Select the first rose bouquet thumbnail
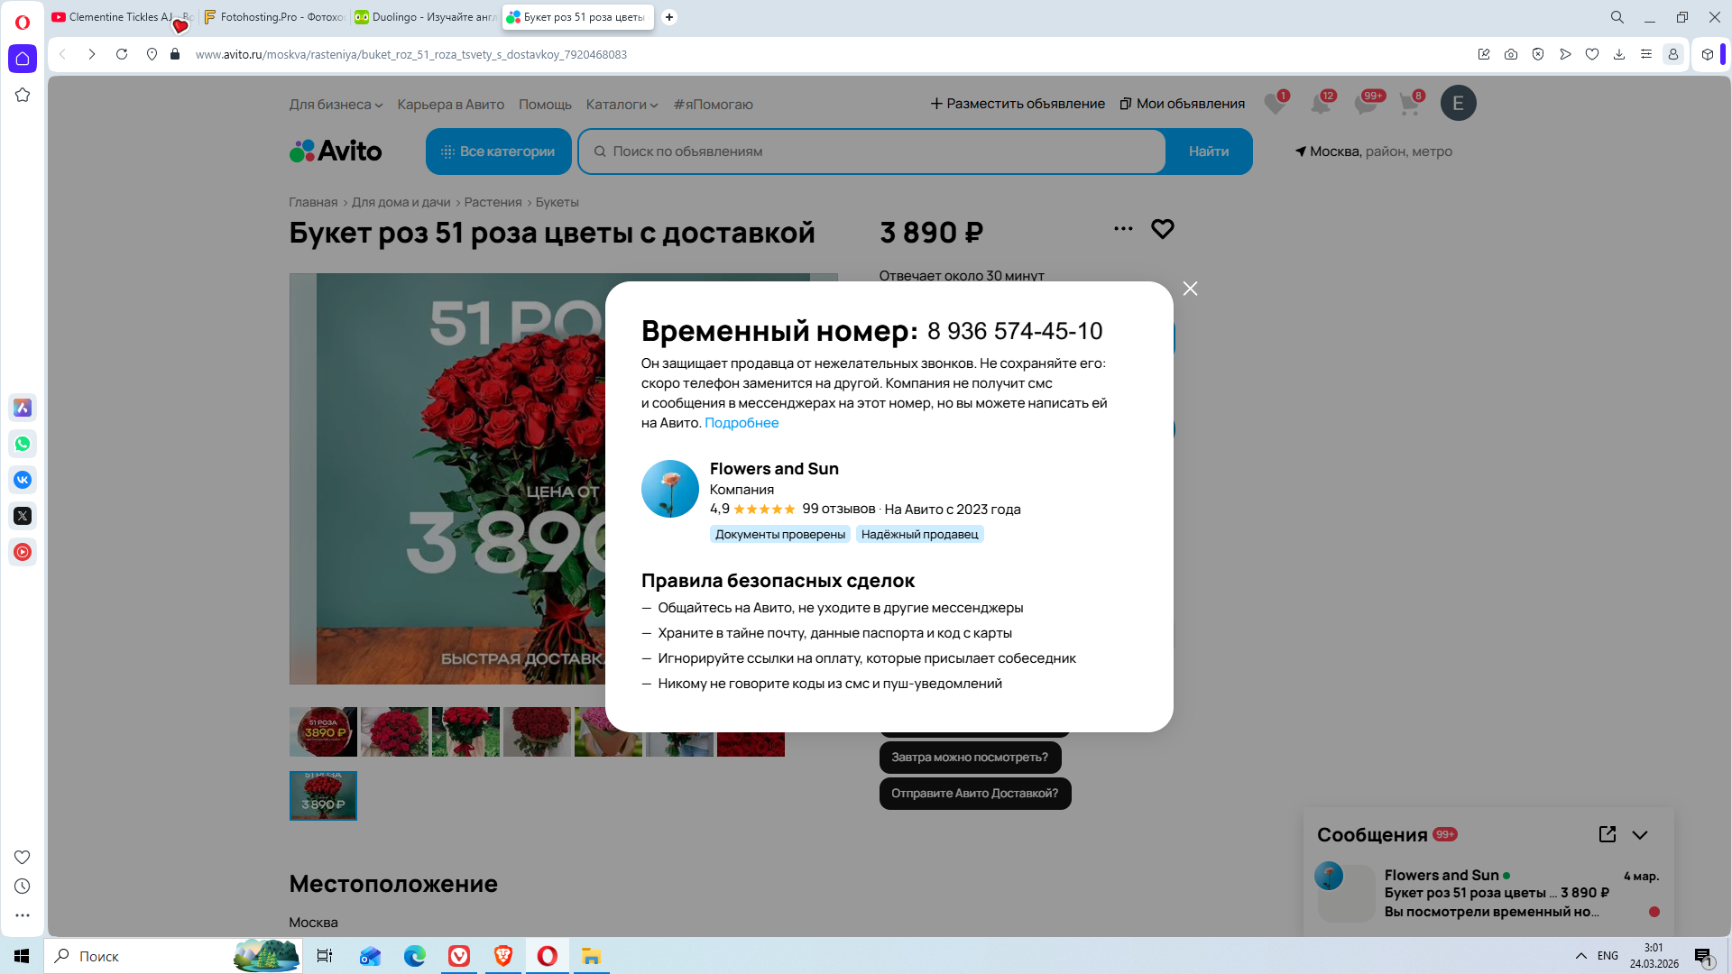This screenshot has height=974, width=1732. (x=323, y=731)
